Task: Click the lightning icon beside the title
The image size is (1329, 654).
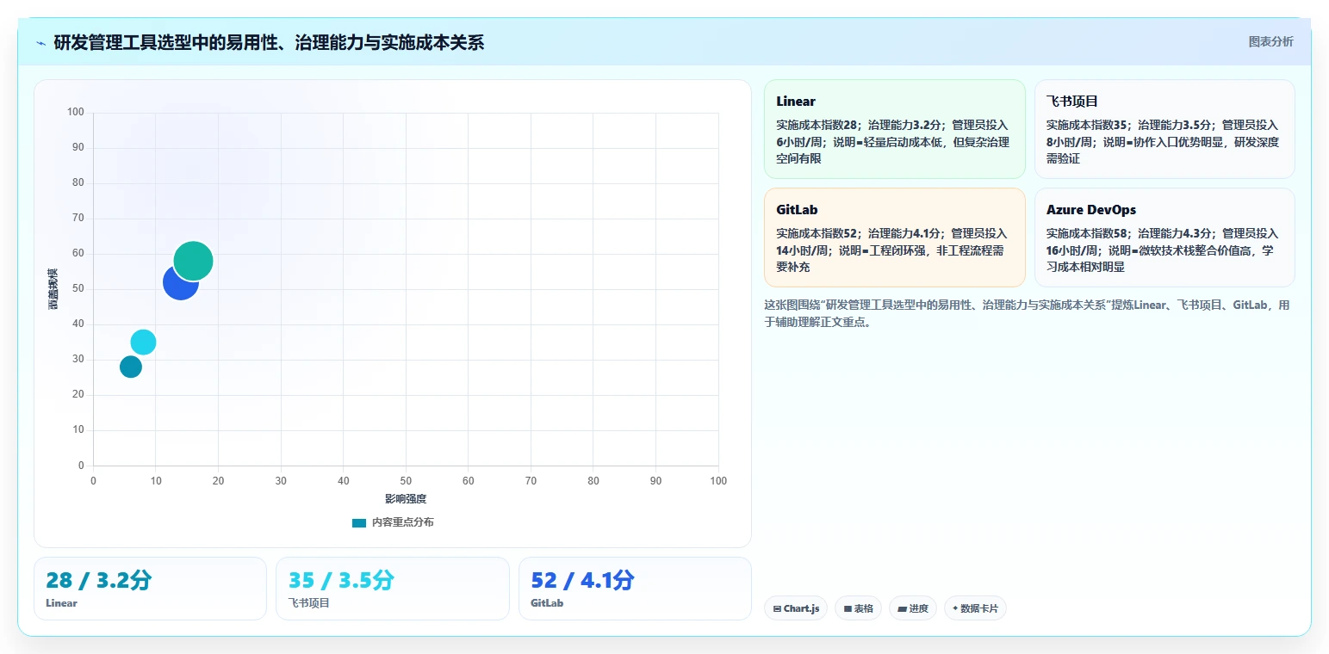Action: tap(41, 42)
